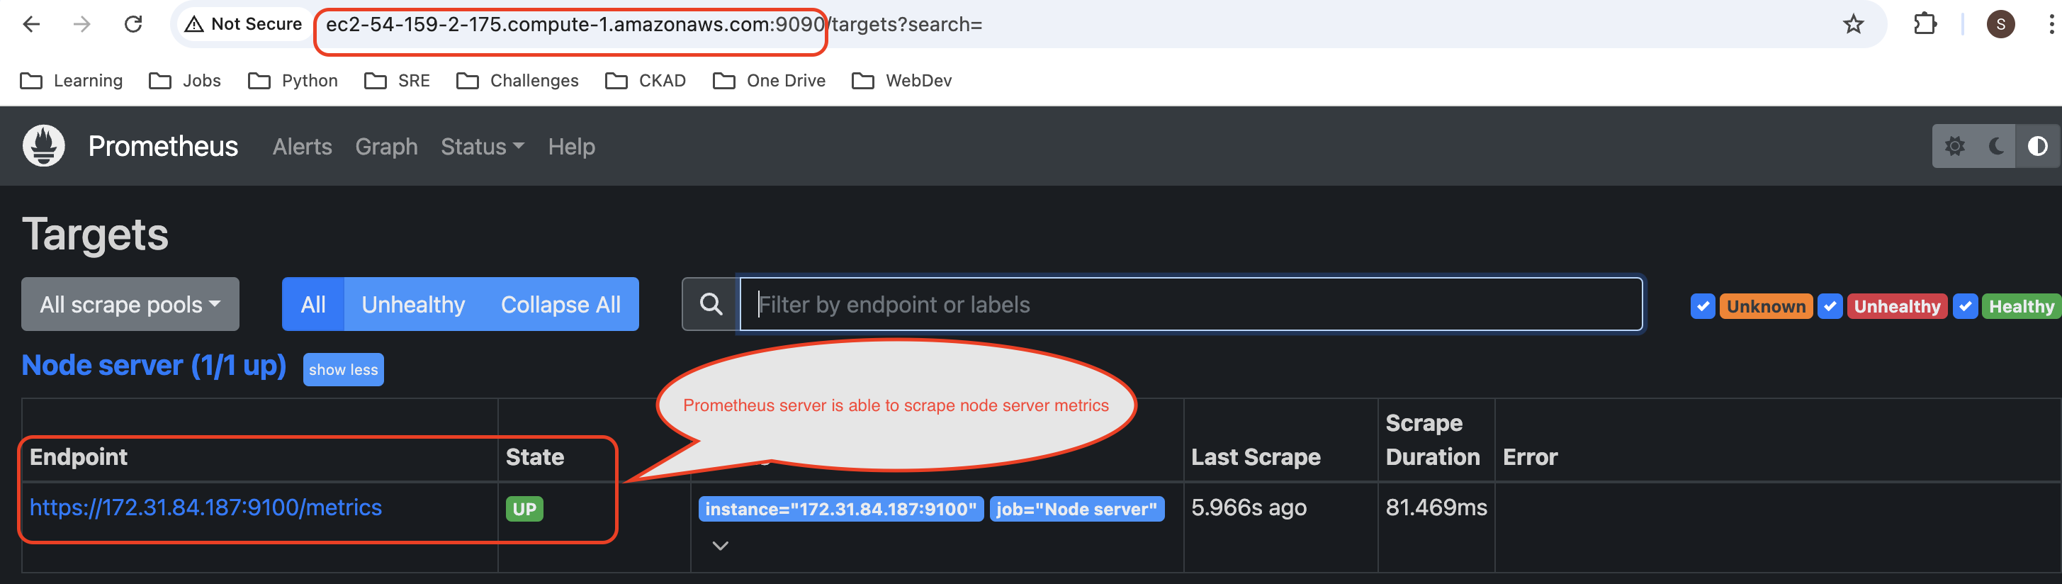Select the auto contrast theme icon
The height and width of the screenshot is (584, 2062).
coord(2037,146)
